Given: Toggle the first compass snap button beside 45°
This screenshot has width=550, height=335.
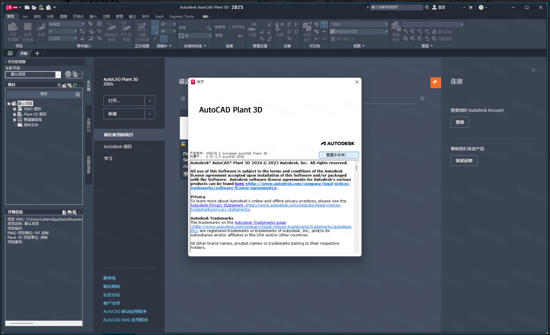Looking at the screenshot, I should (155, 24).
